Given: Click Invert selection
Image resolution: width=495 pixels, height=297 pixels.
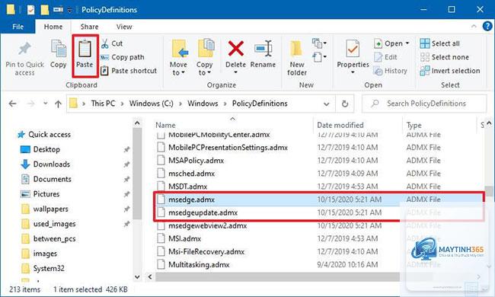Looking at the screenshot, I should [450, 71].
